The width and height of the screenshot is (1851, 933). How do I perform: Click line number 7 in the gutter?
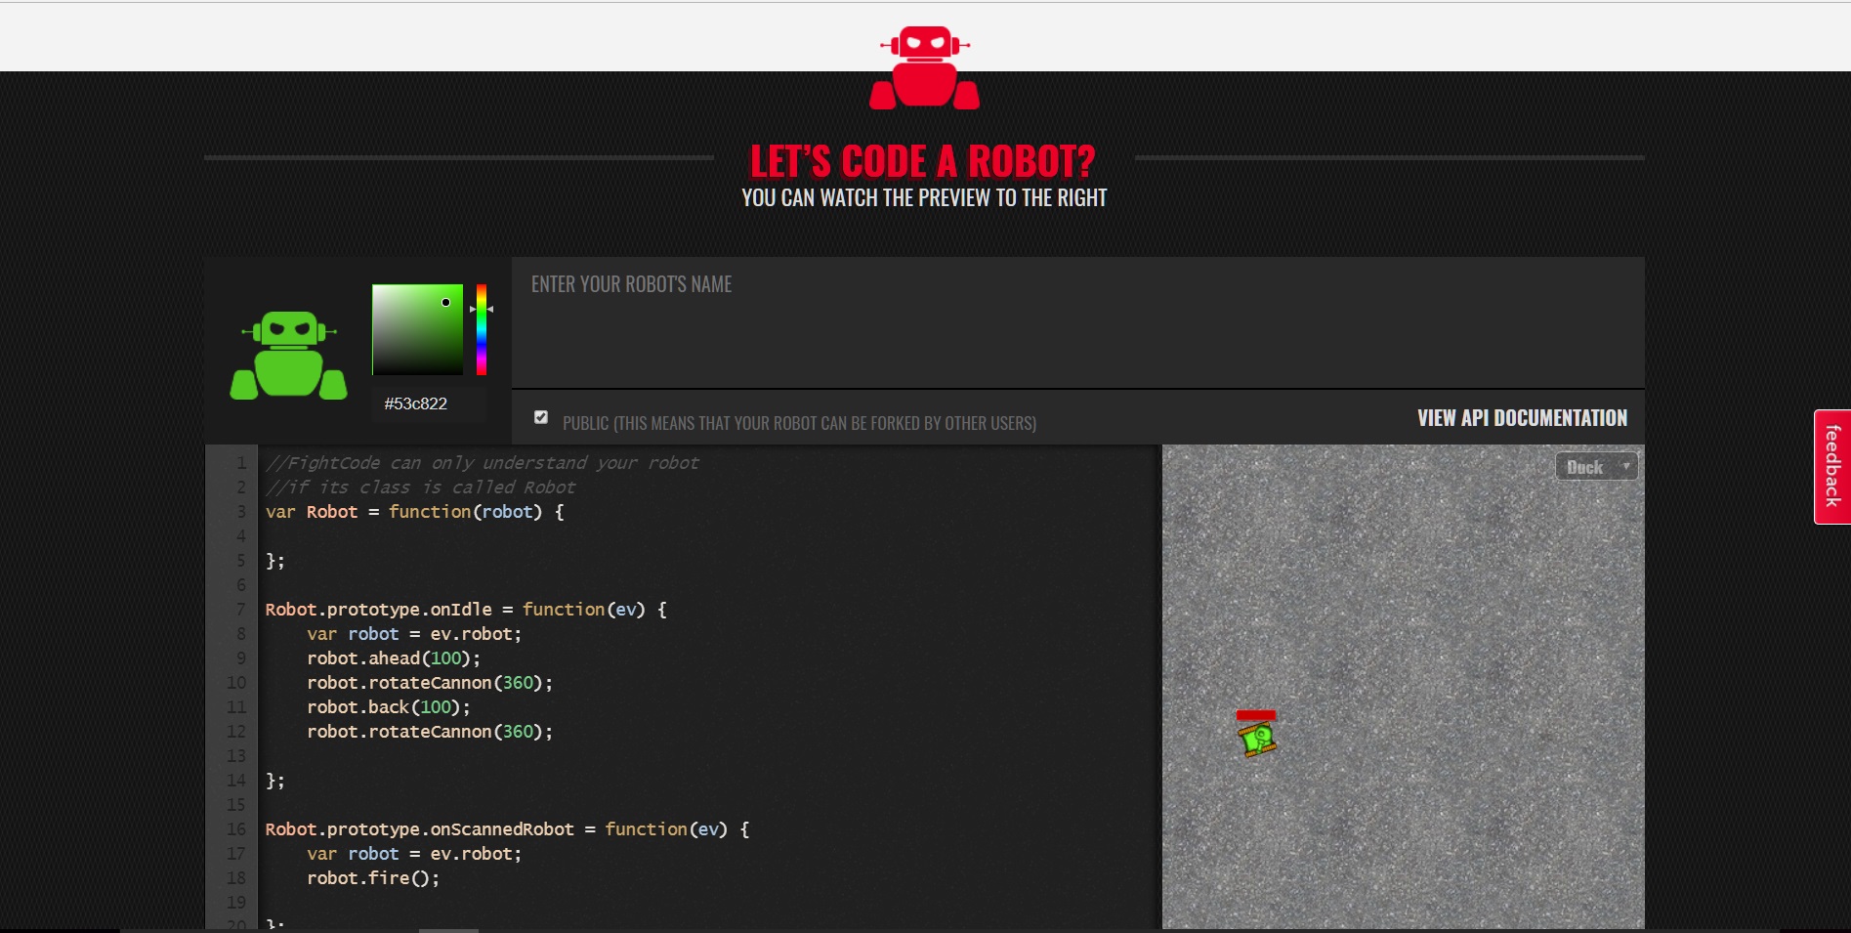tap(240, 610)
